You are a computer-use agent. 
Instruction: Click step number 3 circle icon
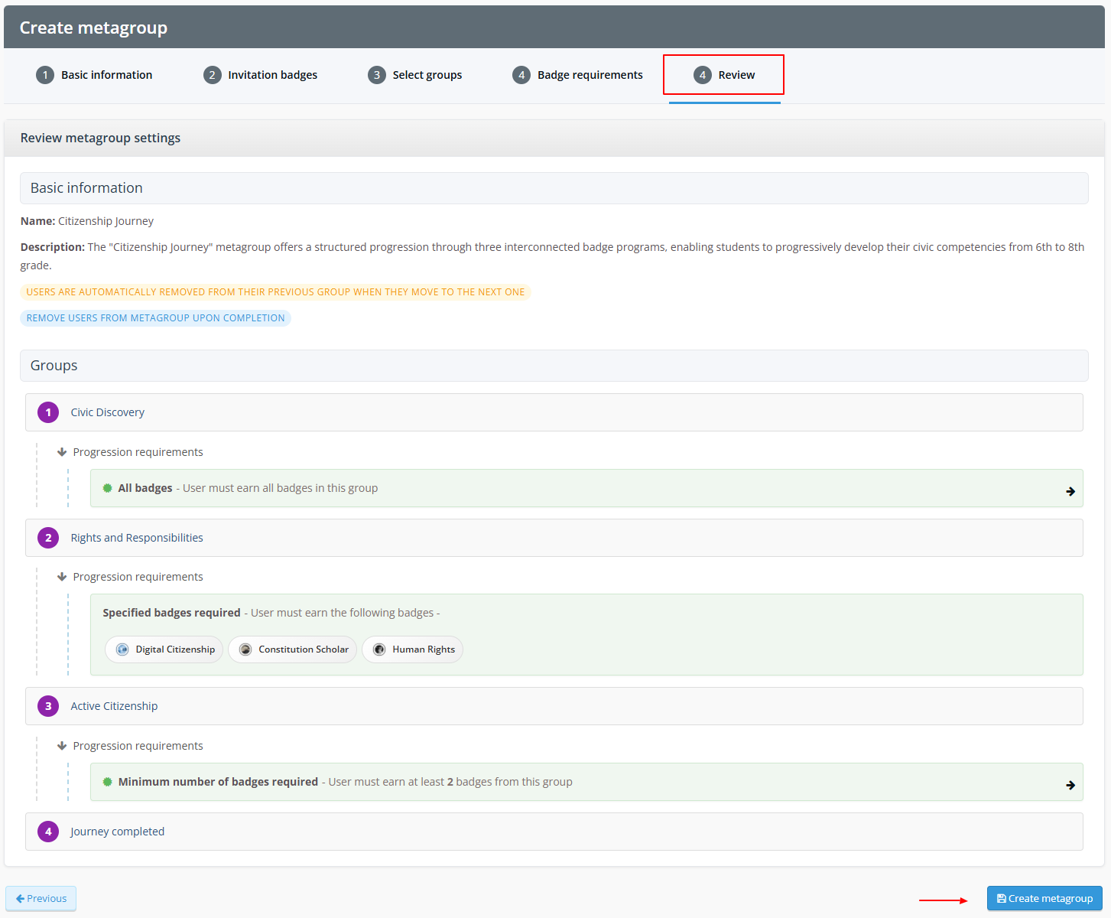376,75
